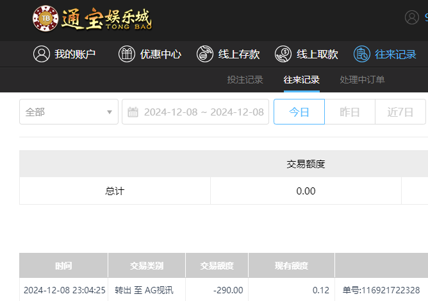428x301 pixels.
Task: Click the Tong Bao casino logo
Action: click(x=92, y=19)
